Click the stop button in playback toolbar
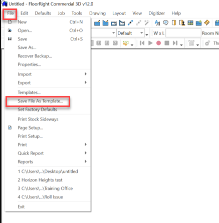 point(167,43)
